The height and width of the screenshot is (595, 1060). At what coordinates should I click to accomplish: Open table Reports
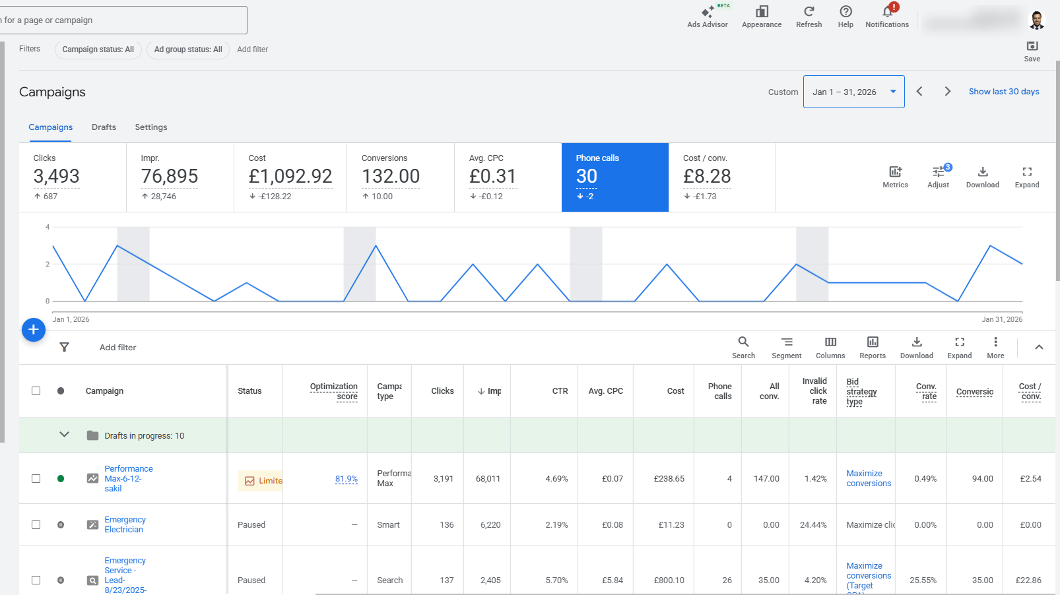pos(873,348)
